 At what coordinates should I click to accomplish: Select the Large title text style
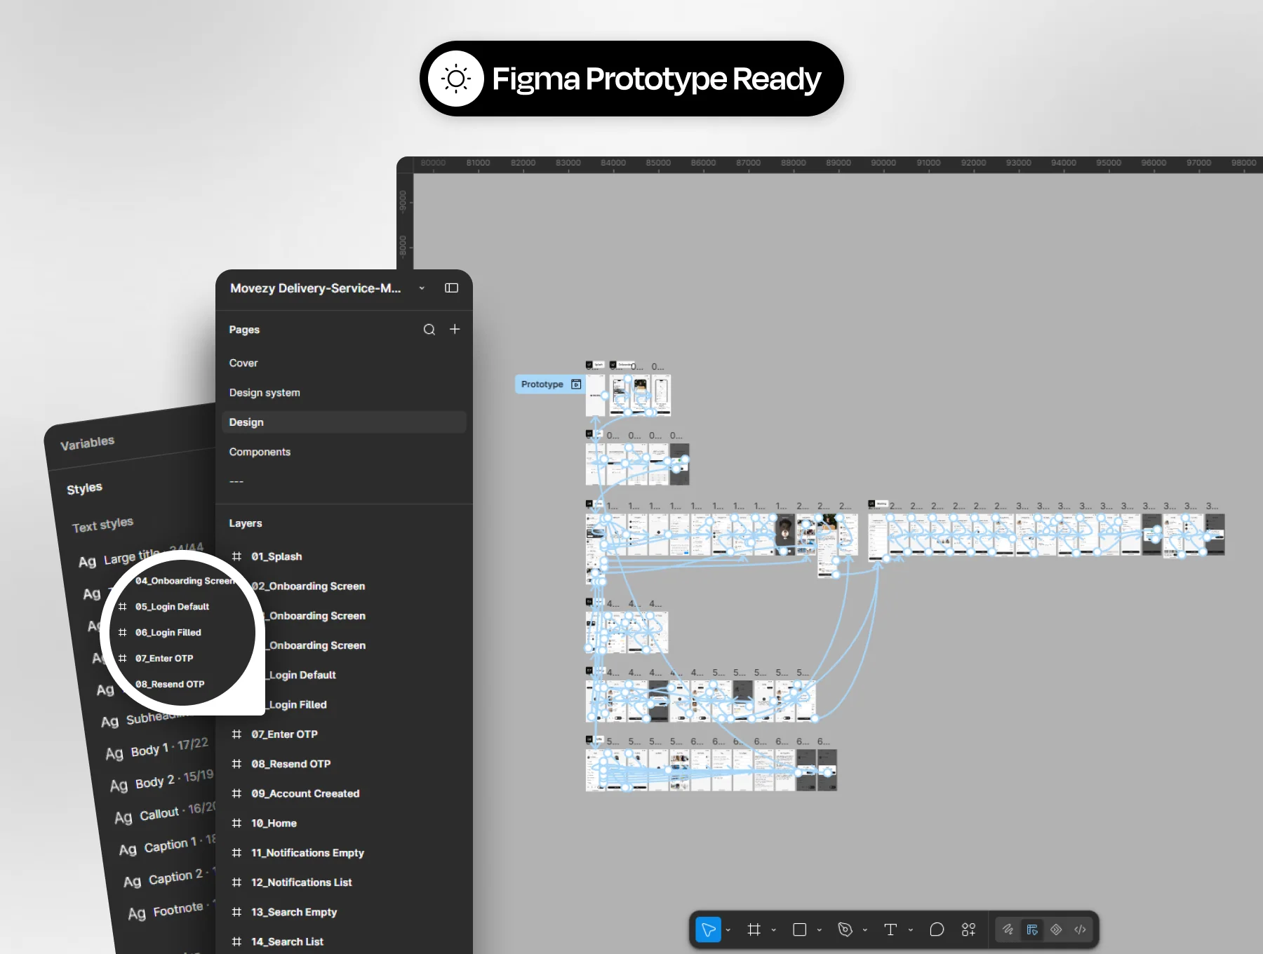click(x=140, y=556)
